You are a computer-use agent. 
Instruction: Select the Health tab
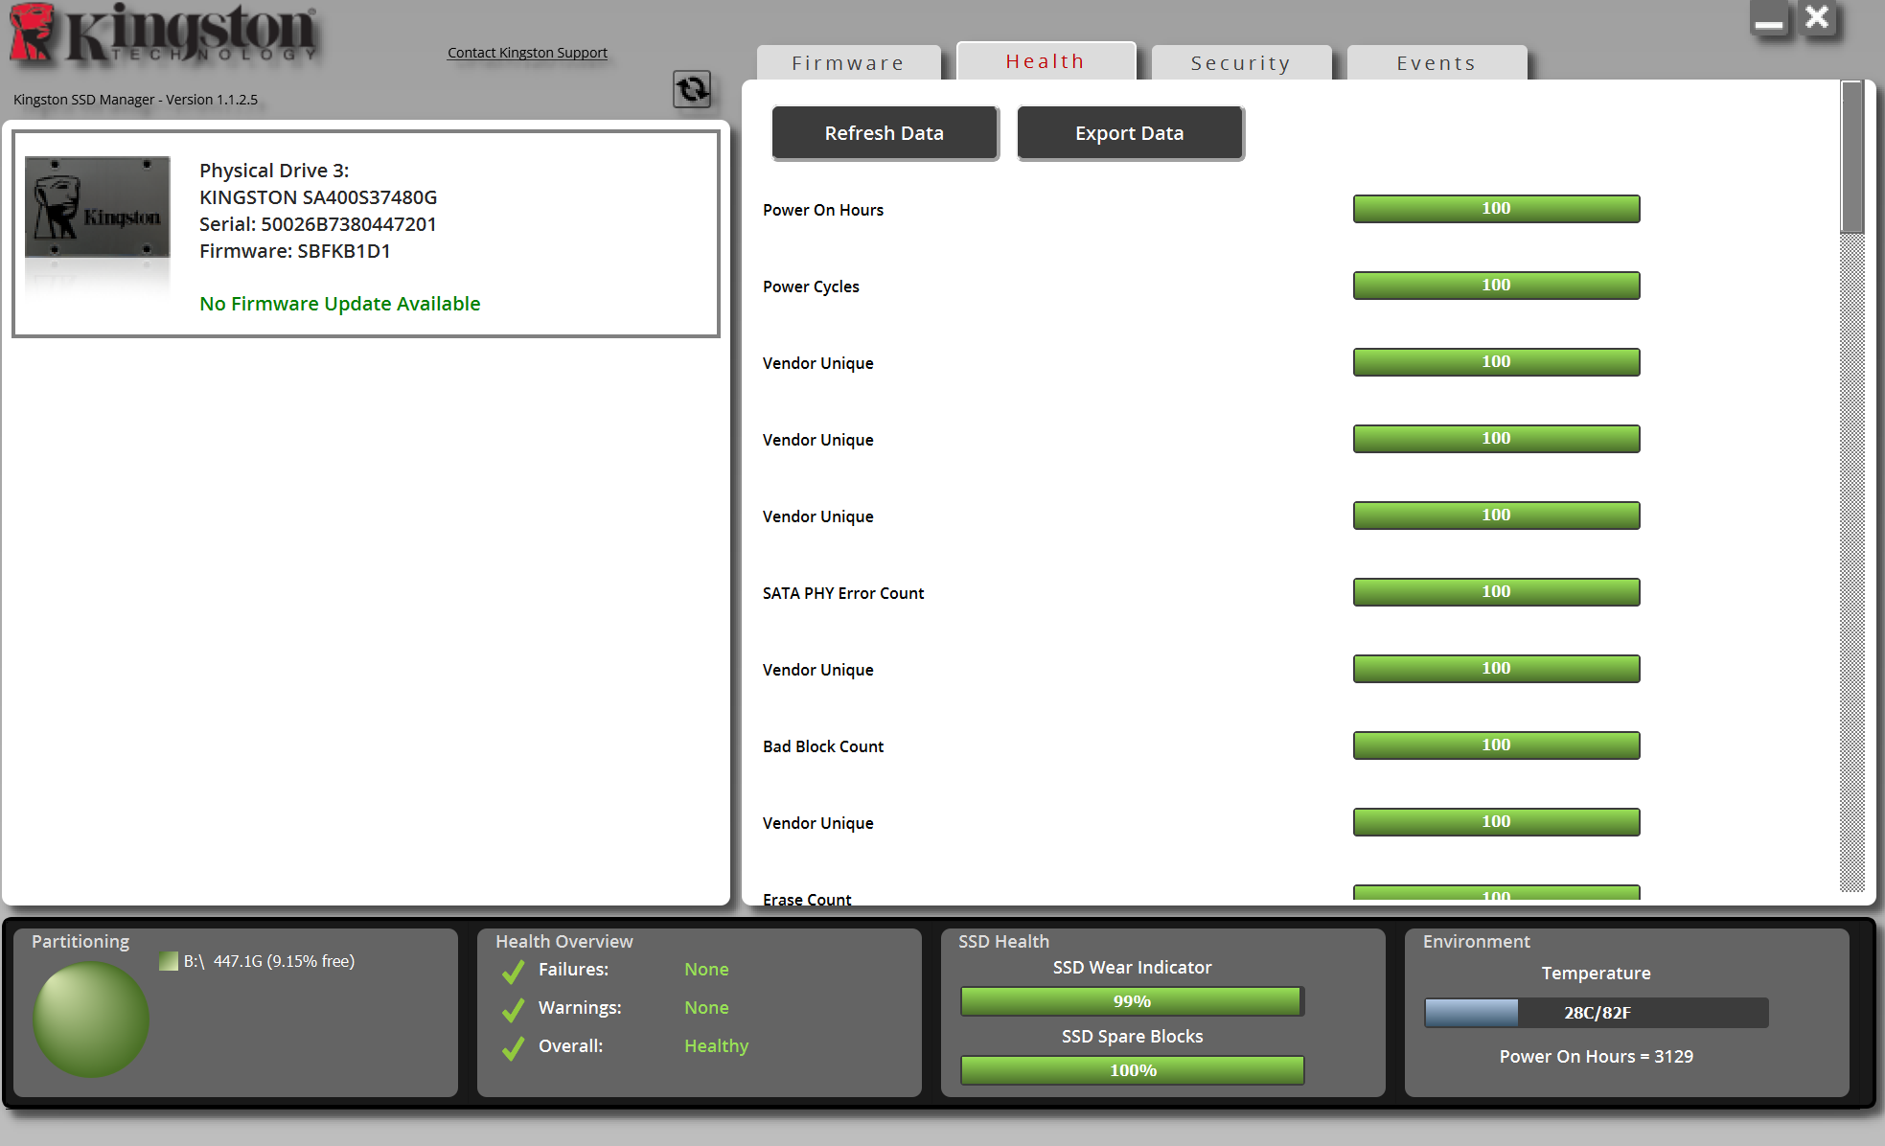coord(1046,61)
